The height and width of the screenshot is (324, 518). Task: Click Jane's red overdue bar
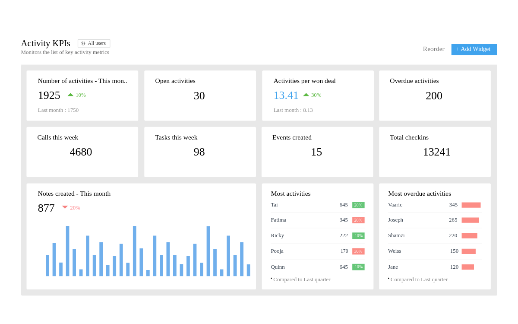(x=467, y=267)
